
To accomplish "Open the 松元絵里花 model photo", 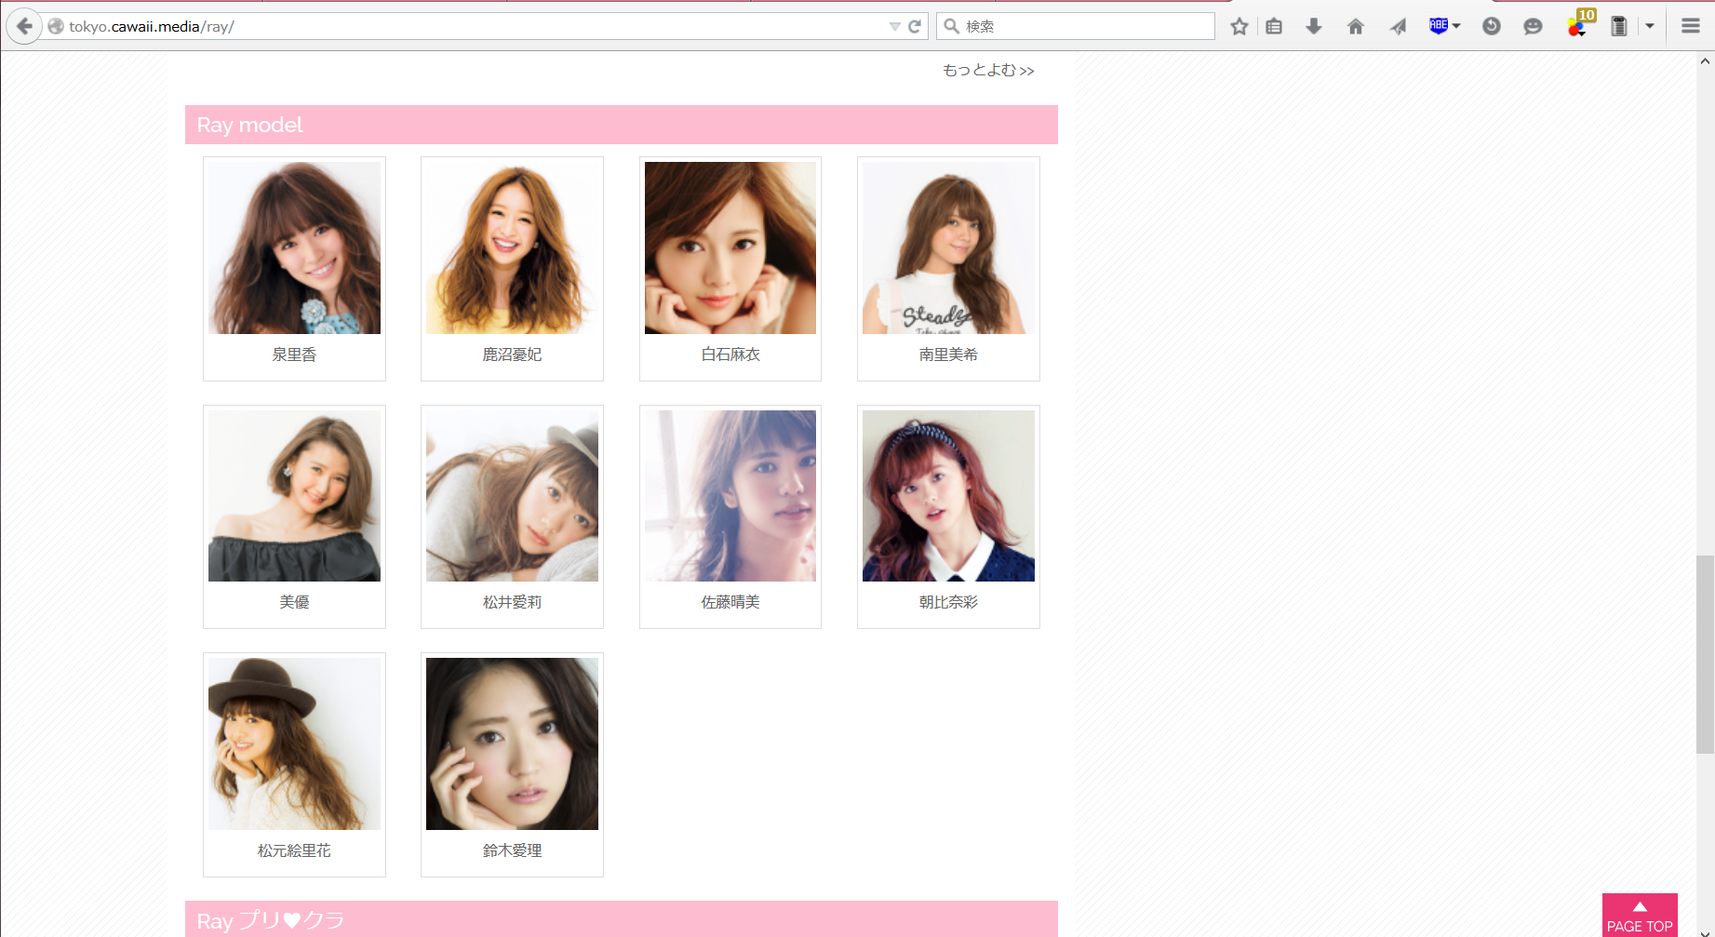I will (294, 744).
